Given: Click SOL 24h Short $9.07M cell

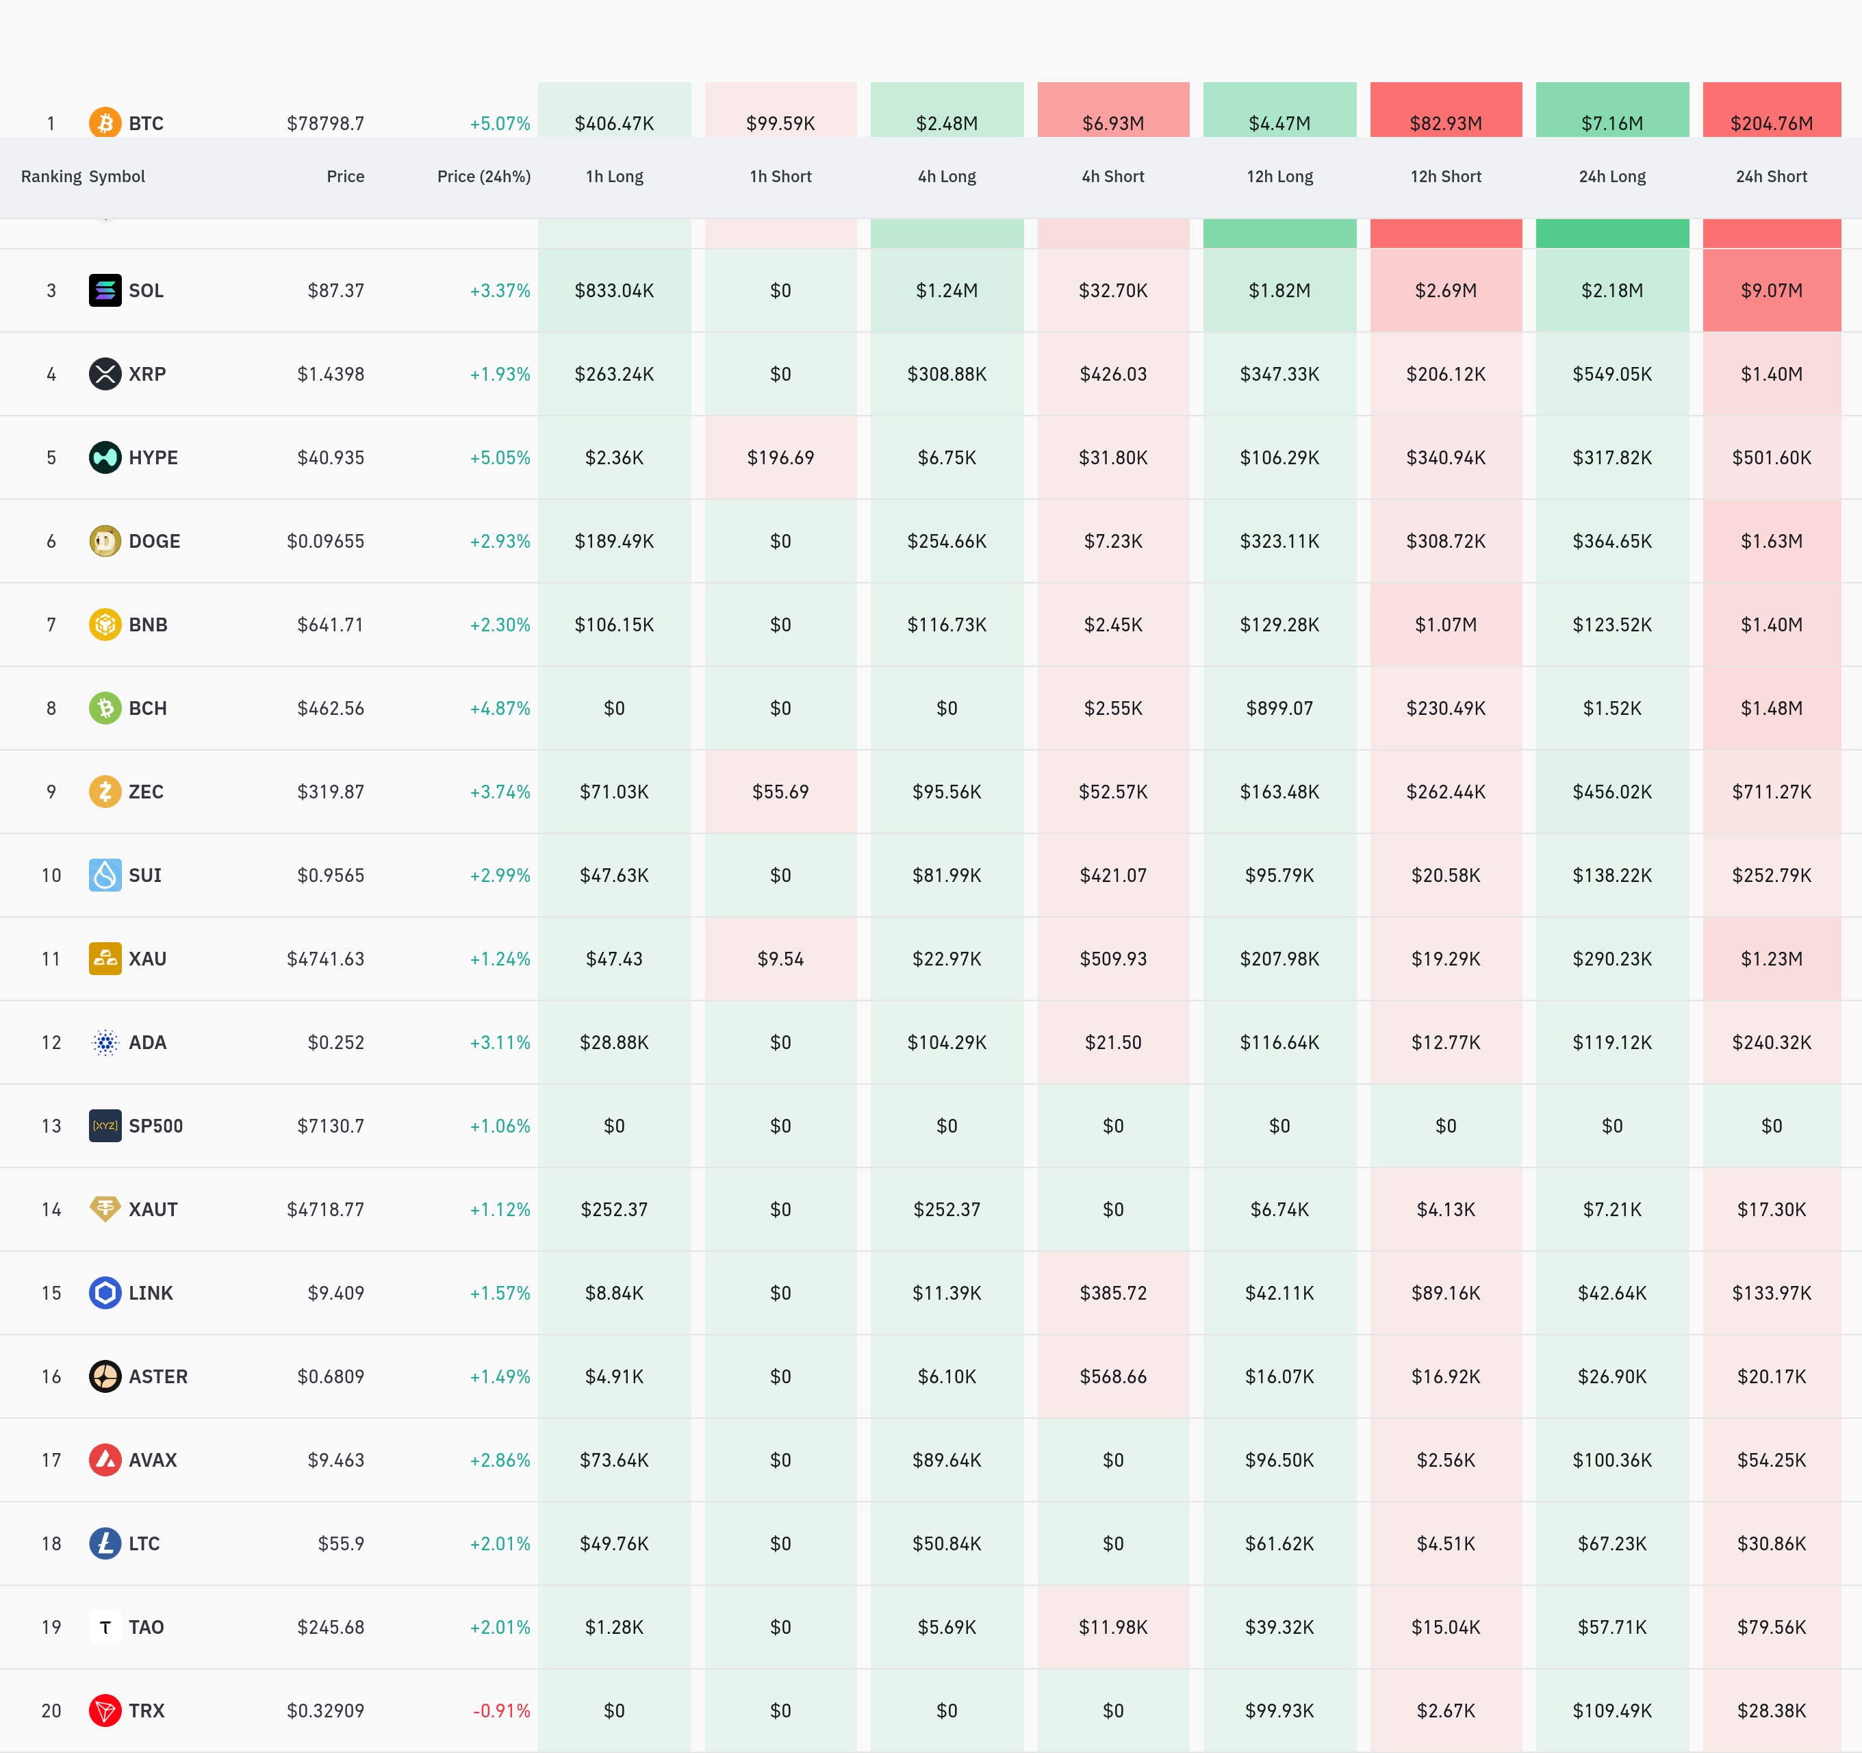Looking at the screenshot, I should pos(1771,290).
